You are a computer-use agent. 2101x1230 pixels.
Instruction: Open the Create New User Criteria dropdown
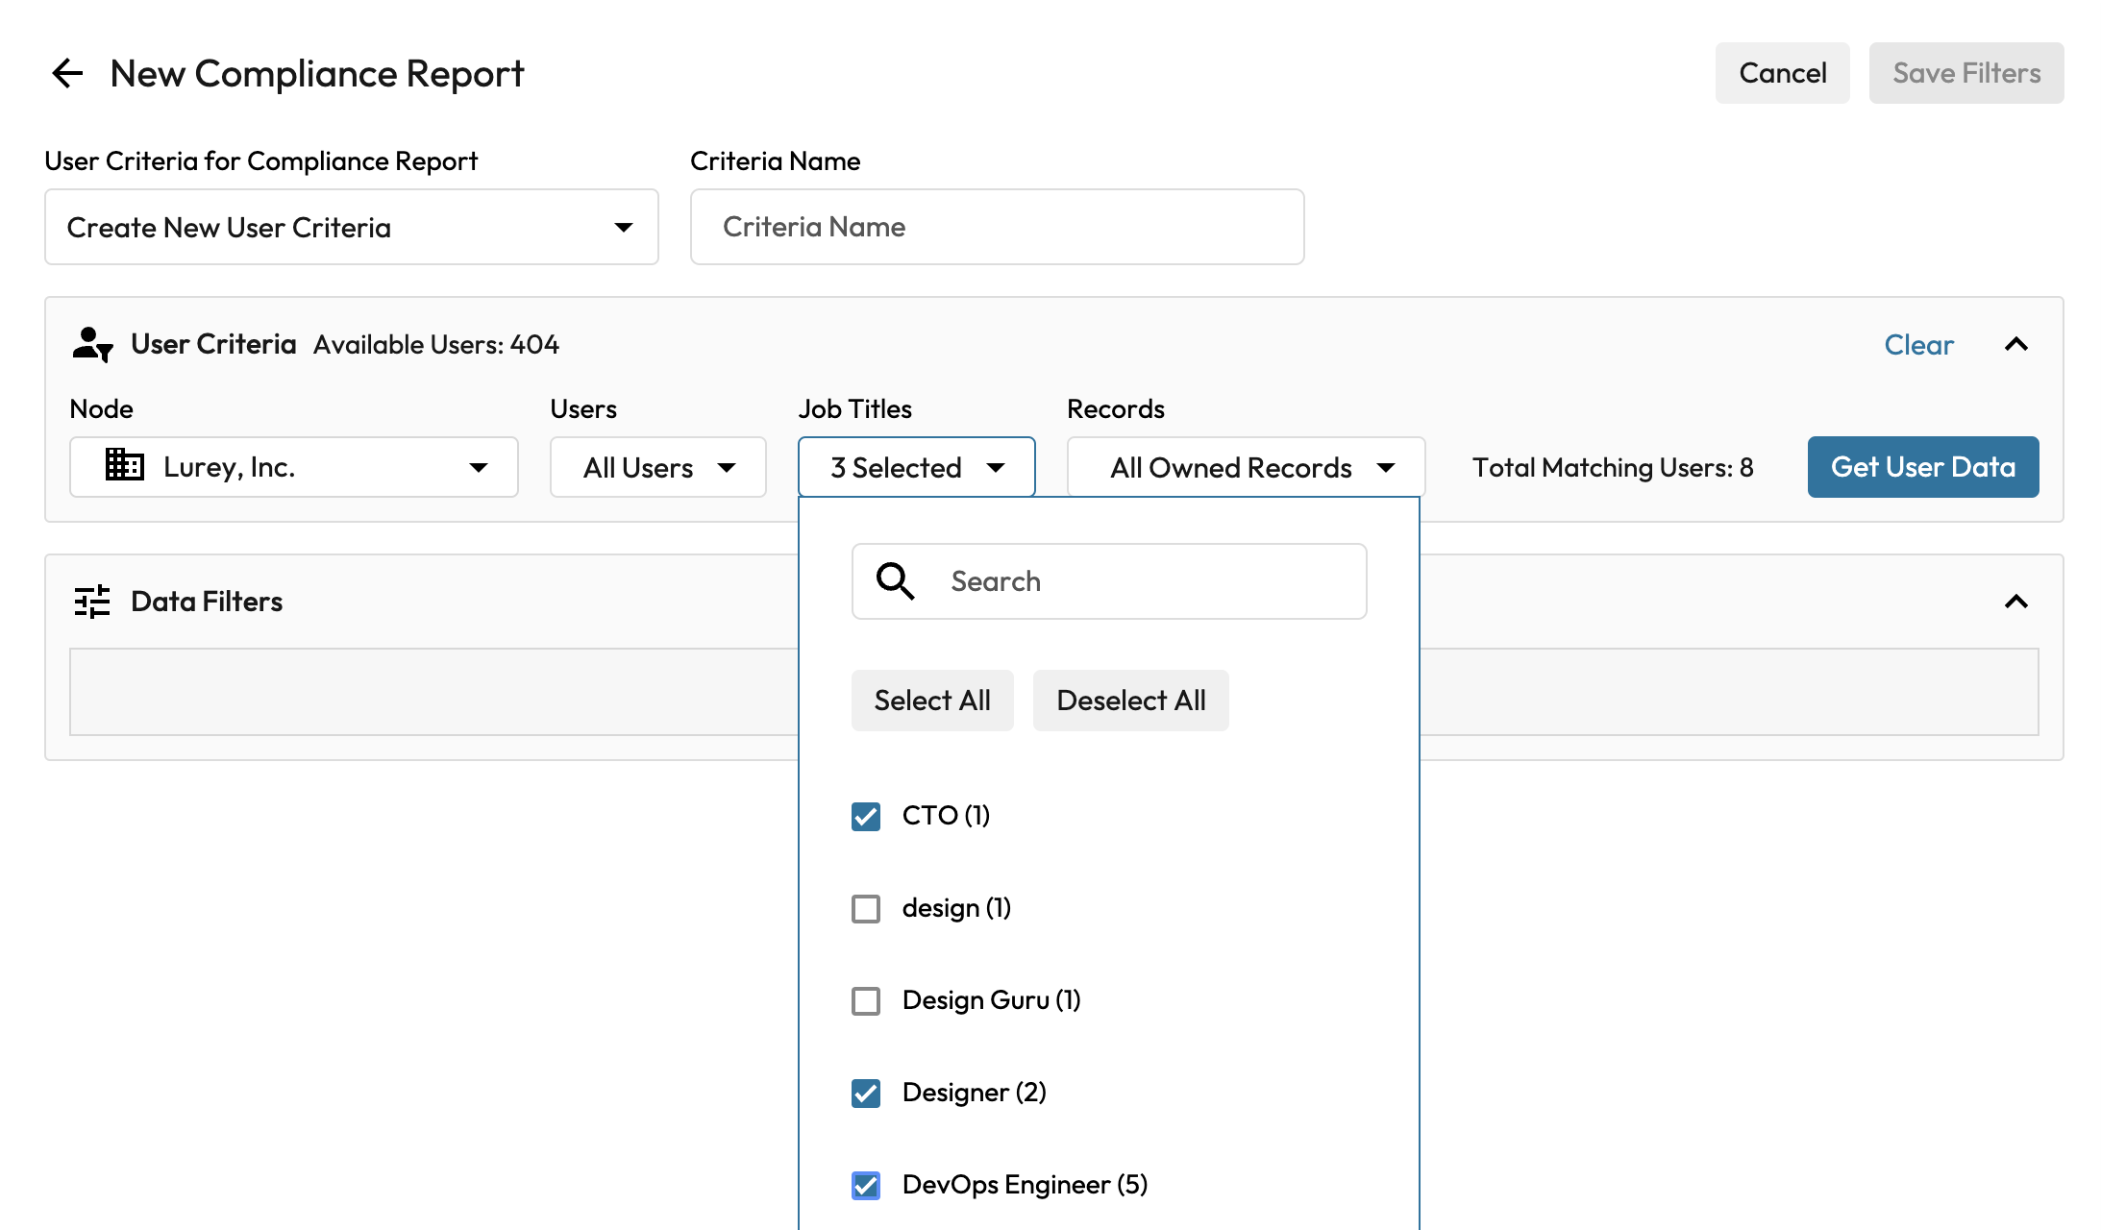[x=351, y=228]
